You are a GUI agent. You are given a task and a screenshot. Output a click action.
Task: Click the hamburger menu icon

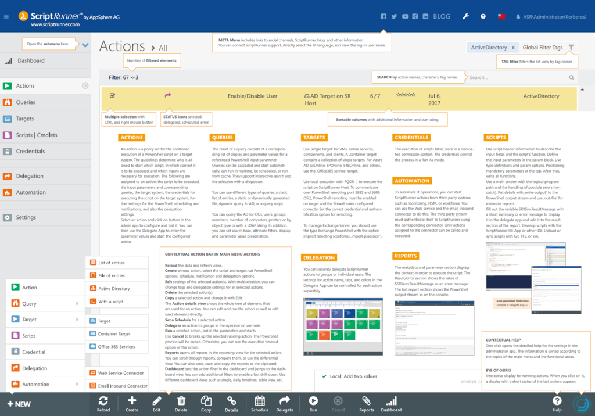click(x=6, y=17)
